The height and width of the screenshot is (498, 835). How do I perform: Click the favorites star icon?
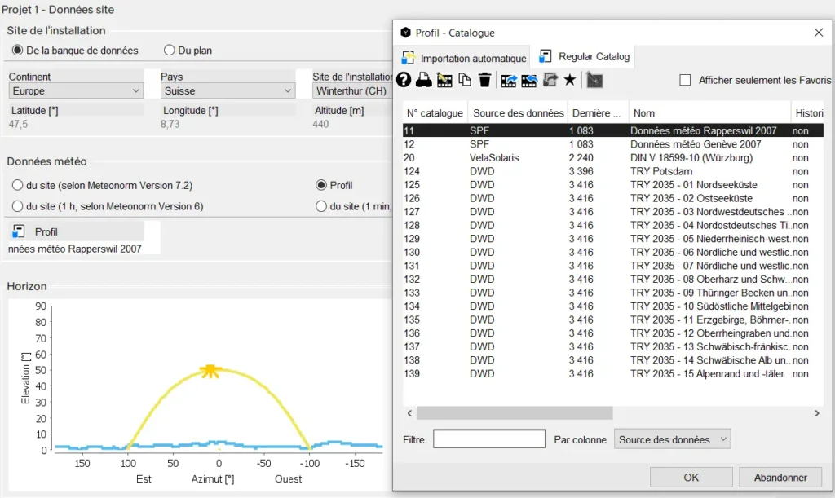pyautogui.click(x=570, y=80)
